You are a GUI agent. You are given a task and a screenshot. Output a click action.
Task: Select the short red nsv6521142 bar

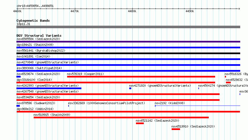[x=140, y=123]
